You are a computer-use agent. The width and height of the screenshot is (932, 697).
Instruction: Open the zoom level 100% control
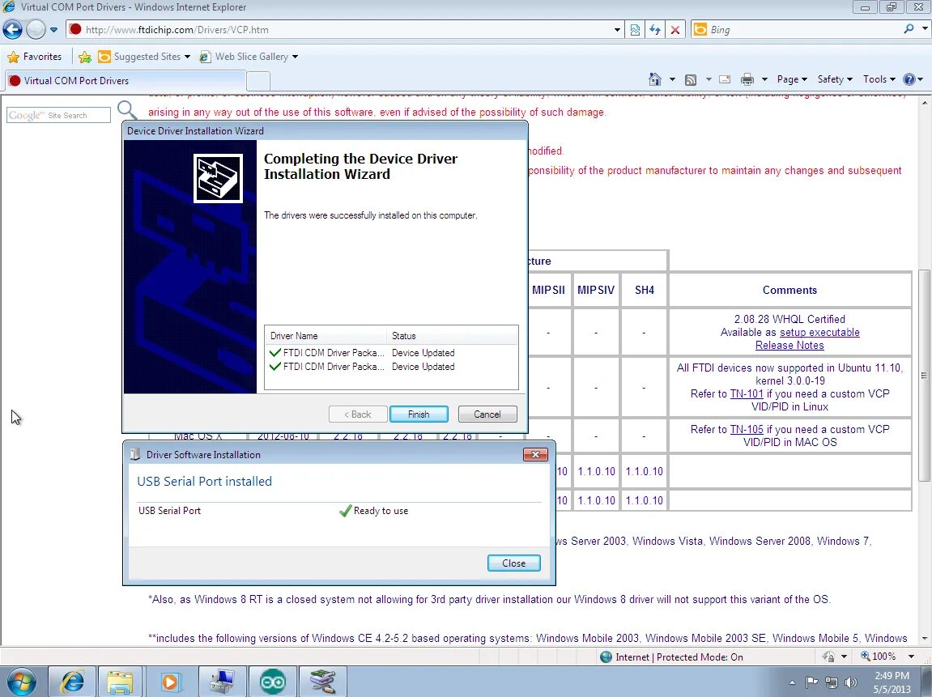pyautogui.click(x=879, y=657)
